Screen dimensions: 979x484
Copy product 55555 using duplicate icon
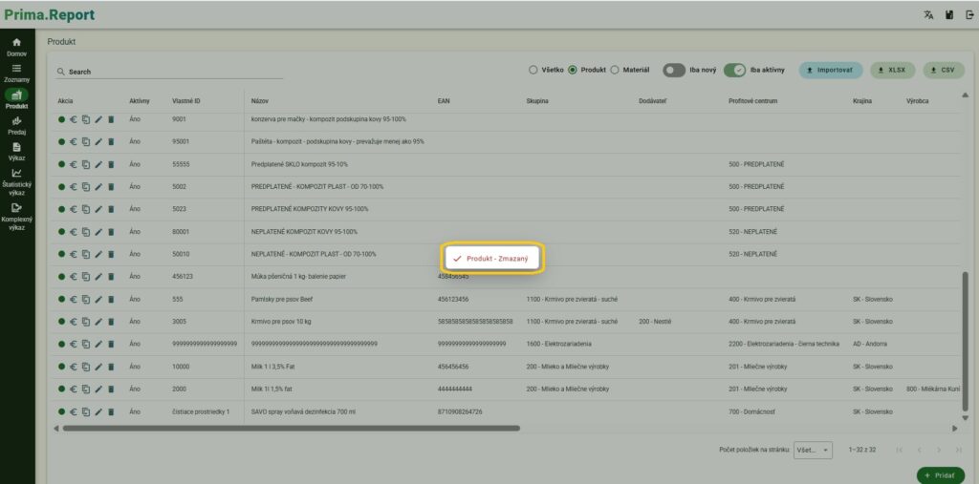tap(85, 164)
